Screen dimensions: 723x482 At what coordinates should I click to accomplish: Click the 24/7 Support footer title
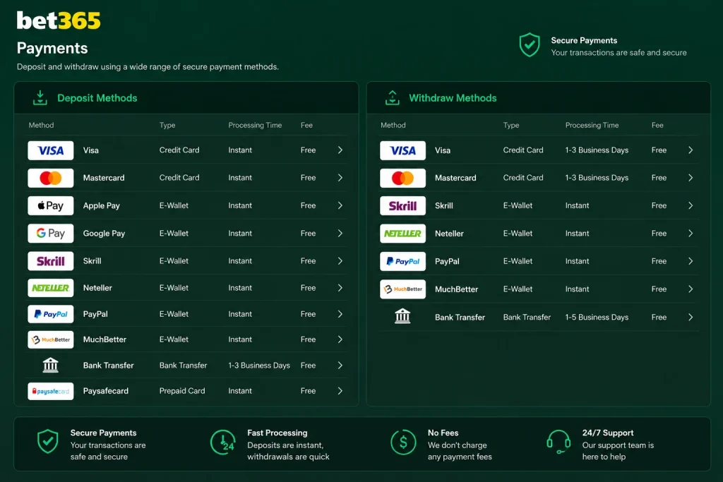pyautogui.click(x=608, y=433)
